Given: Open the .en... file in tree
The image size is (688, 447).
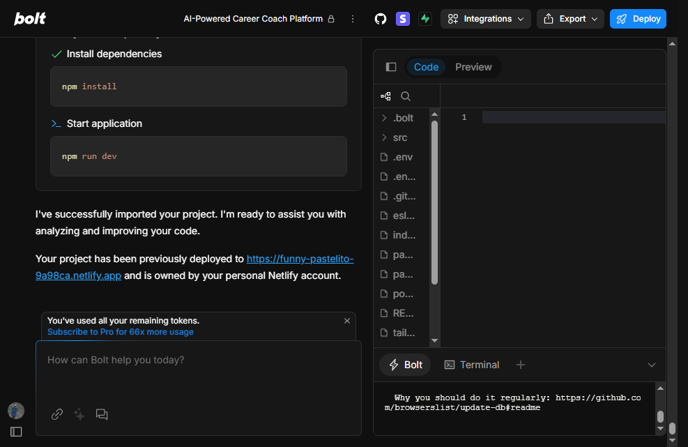Looking at the screenshot, I should click(404, 176).
